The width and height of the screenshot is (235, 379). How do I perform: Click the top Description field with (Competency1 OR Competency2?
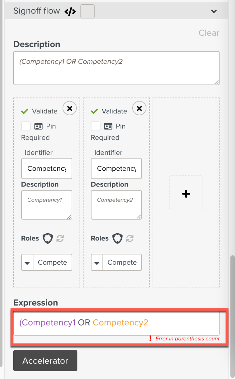[116, 68]
